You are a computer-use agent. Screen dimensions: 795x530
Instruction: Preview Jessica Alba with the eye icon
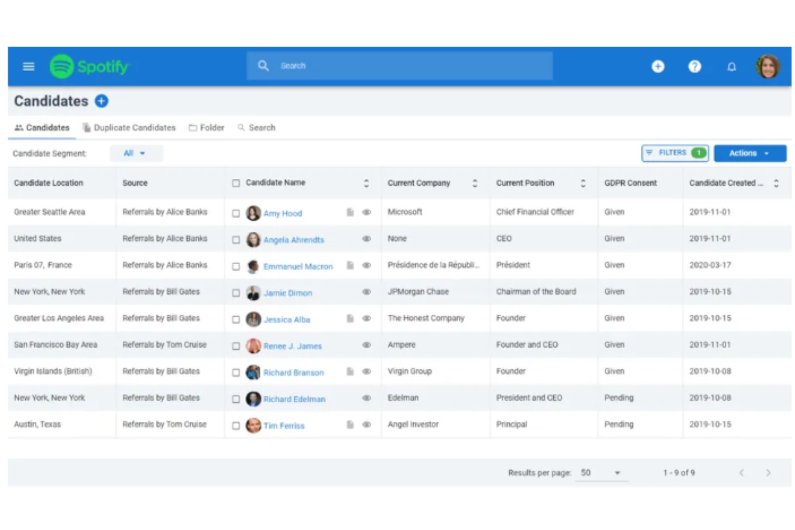pyautogui.click(x=367, y=319)
